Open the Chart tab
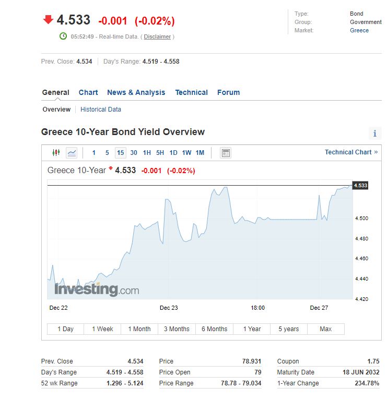Screen dimensions: 387x400 click(x=88, y=92)
